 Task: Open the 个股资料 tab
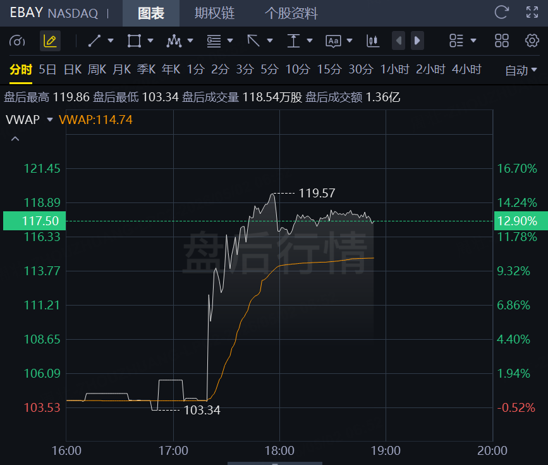point(291,13)
